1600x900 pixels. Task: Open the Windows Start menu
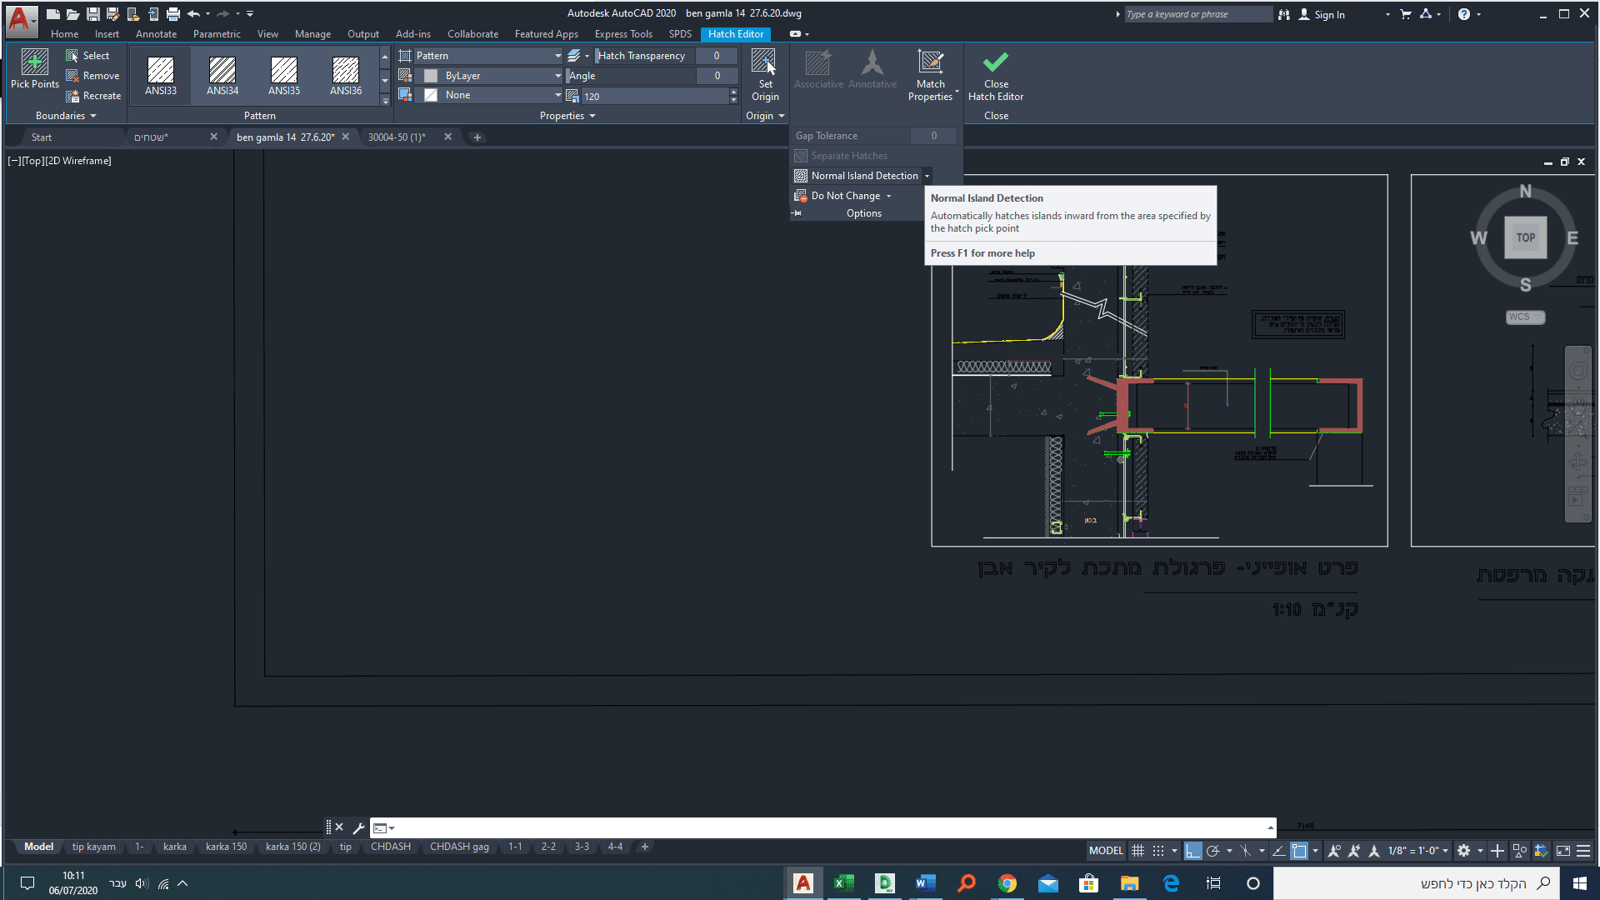[1579, 883]
